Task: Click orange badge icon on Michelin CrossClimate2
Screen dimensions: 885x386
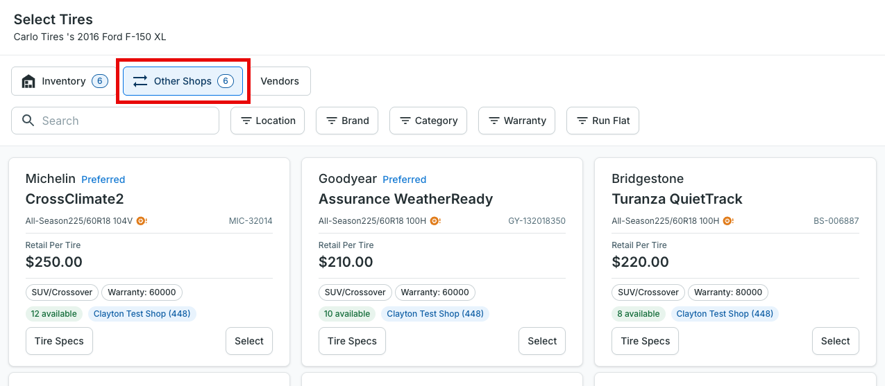Action: pyautogui.click(x=142, y=221)
